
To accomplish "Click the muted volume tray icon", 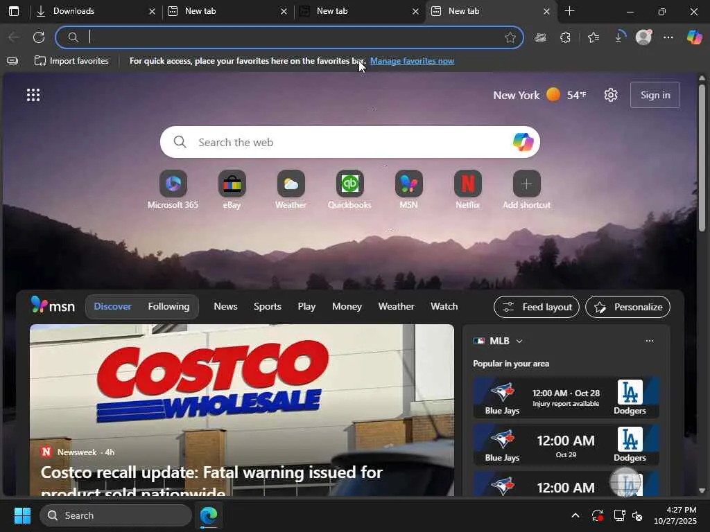I will 638,515.
